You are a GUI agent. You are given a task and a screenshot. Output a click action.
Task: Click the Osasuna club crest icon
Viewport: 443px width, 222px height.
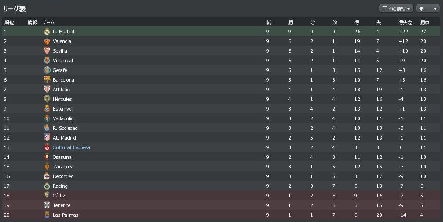pyautogui.click(x=47, y=157)
